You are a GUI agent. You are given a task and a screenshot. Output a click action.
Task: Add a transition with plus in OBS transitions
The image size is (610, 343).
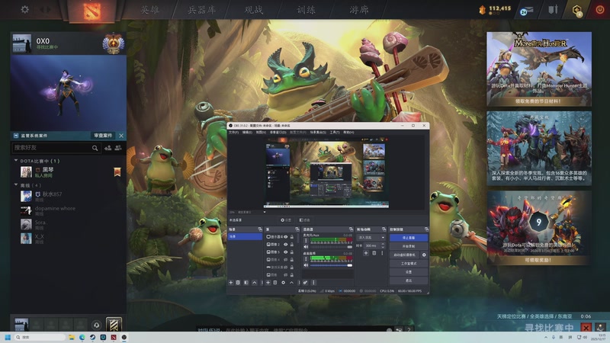[366, 253]
